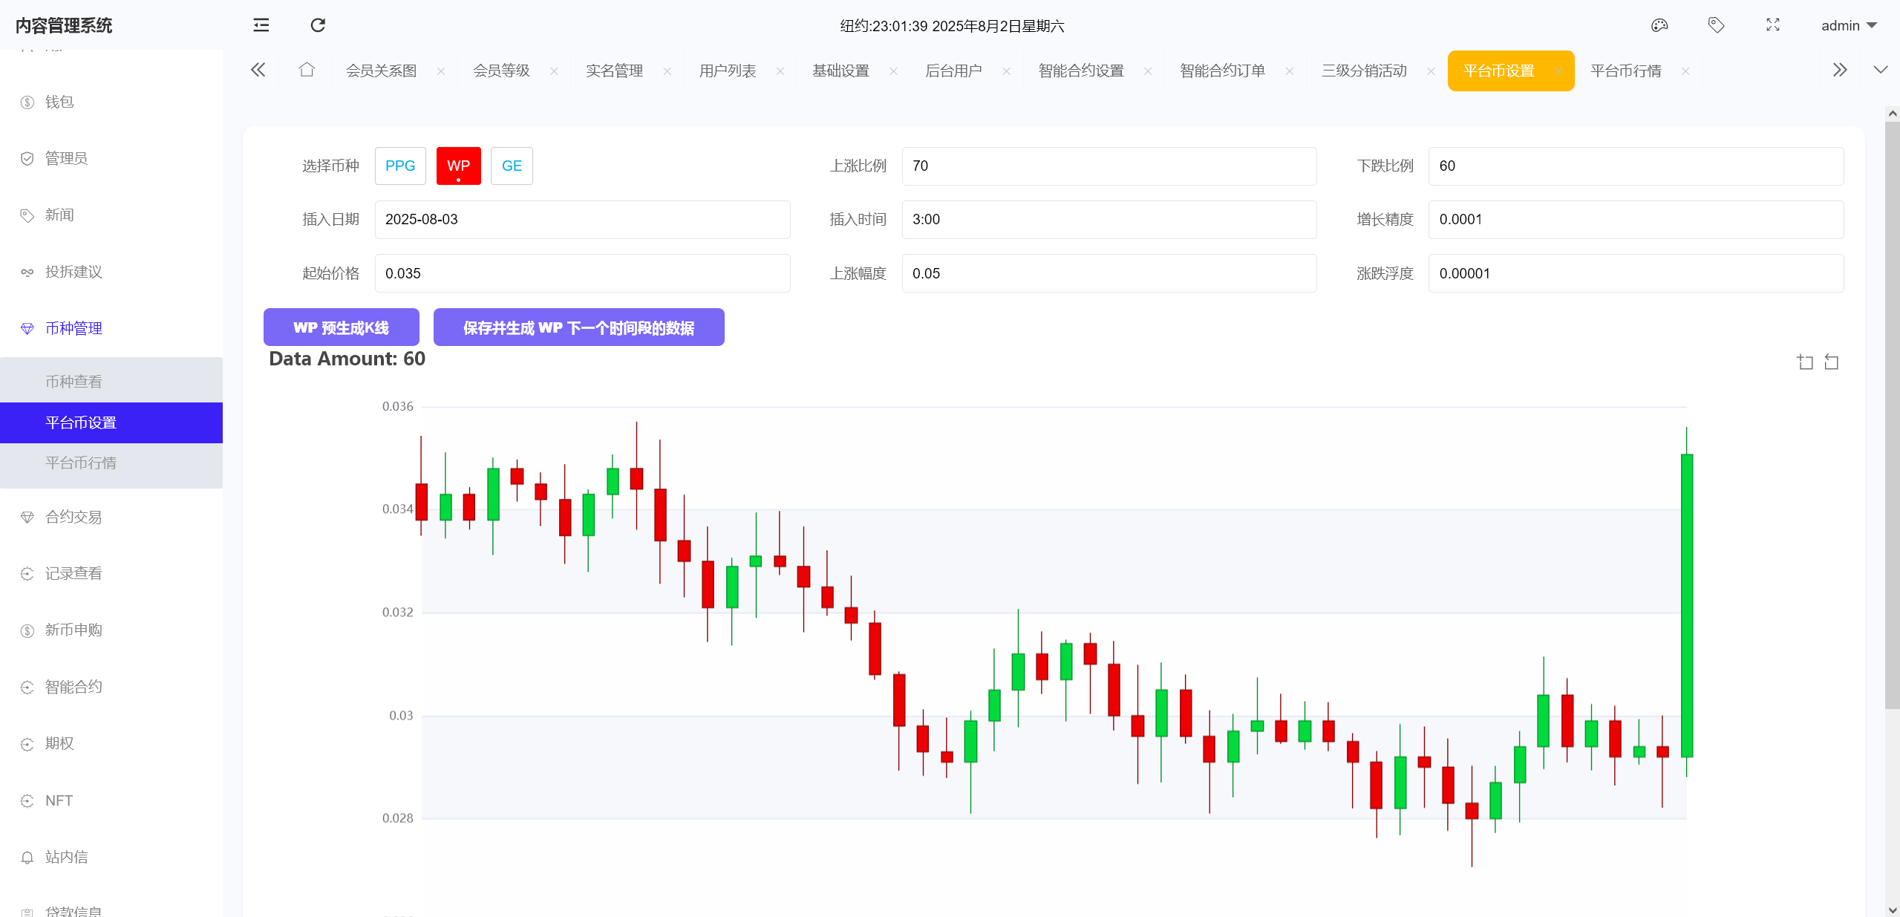Click 保存并生成 WP next period data button
Image resolution: width=1900 pixels, height=917 pixels.
578,327
